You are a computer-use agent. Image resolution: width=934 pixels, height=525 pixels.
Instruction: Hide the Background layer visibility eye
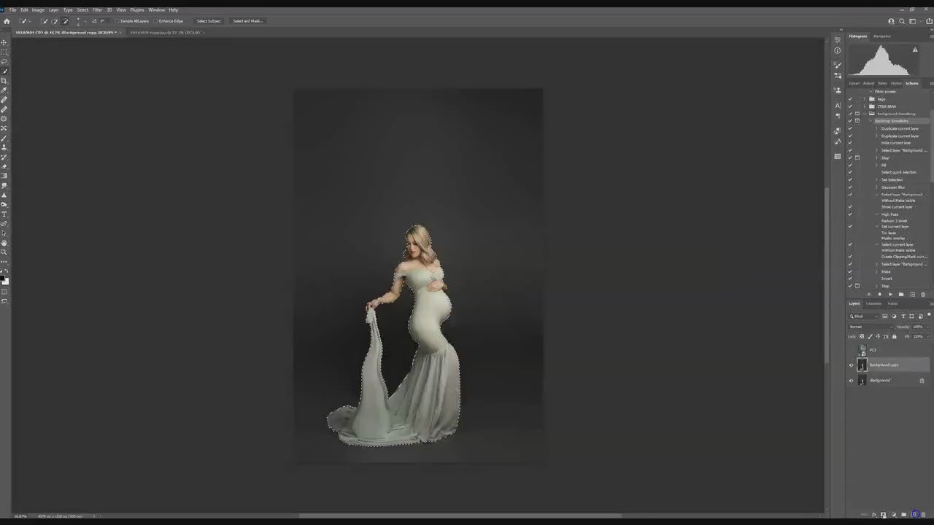852,380
